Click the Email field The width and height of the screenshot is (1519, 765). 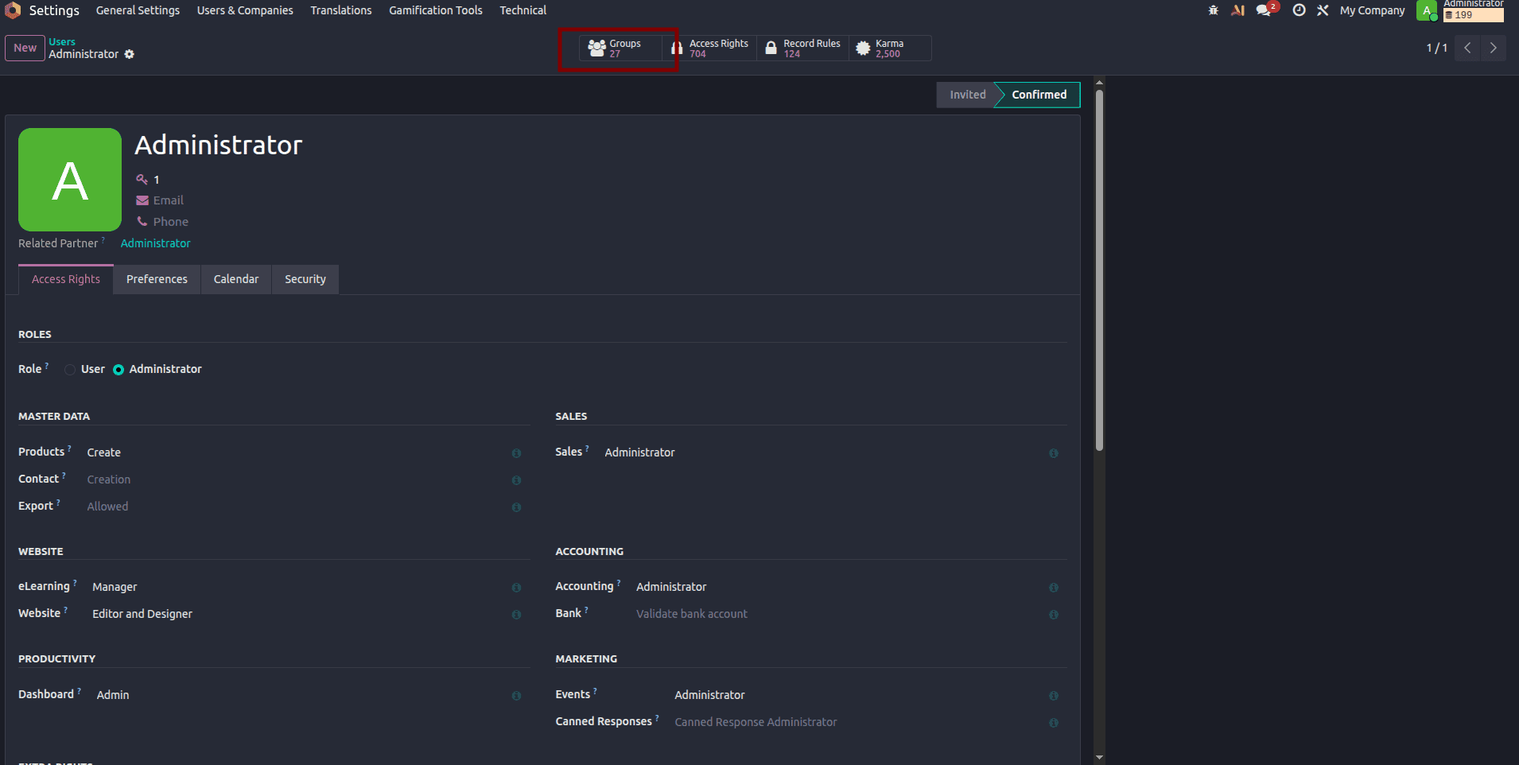tap(168, 200)
